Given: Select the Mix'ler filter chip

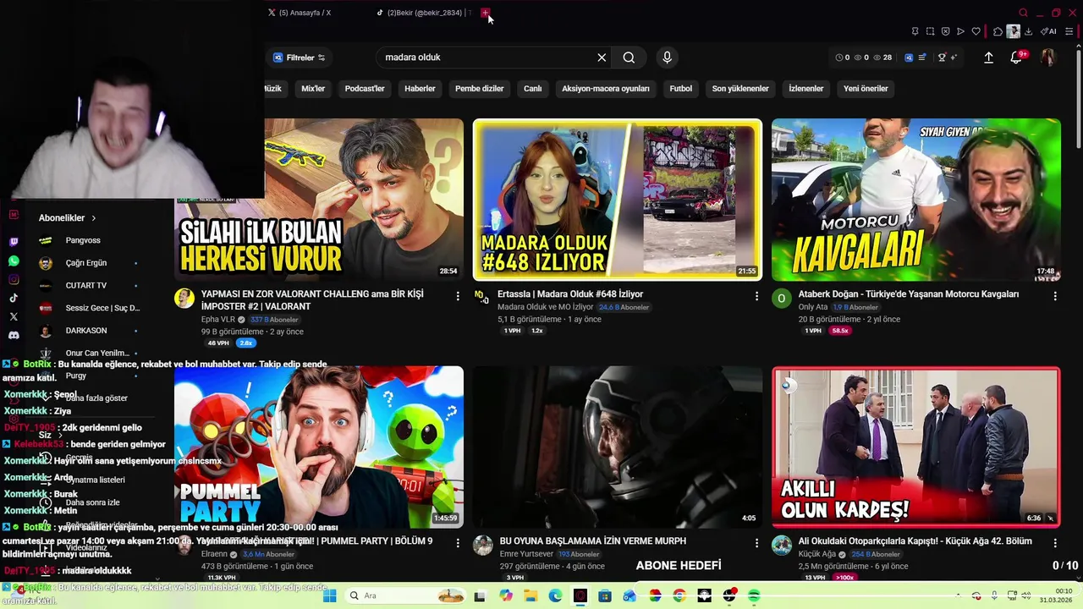Looking at the screenshot, I should [313, 89].
